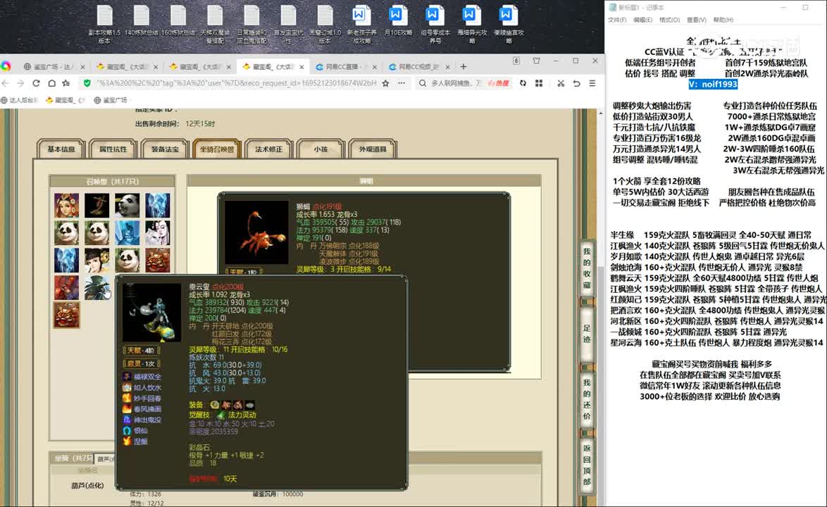Open desktop file 天殊双魔装备搭配
The height and width of the screenshot is (507, 827).
[x=215, y=24]
